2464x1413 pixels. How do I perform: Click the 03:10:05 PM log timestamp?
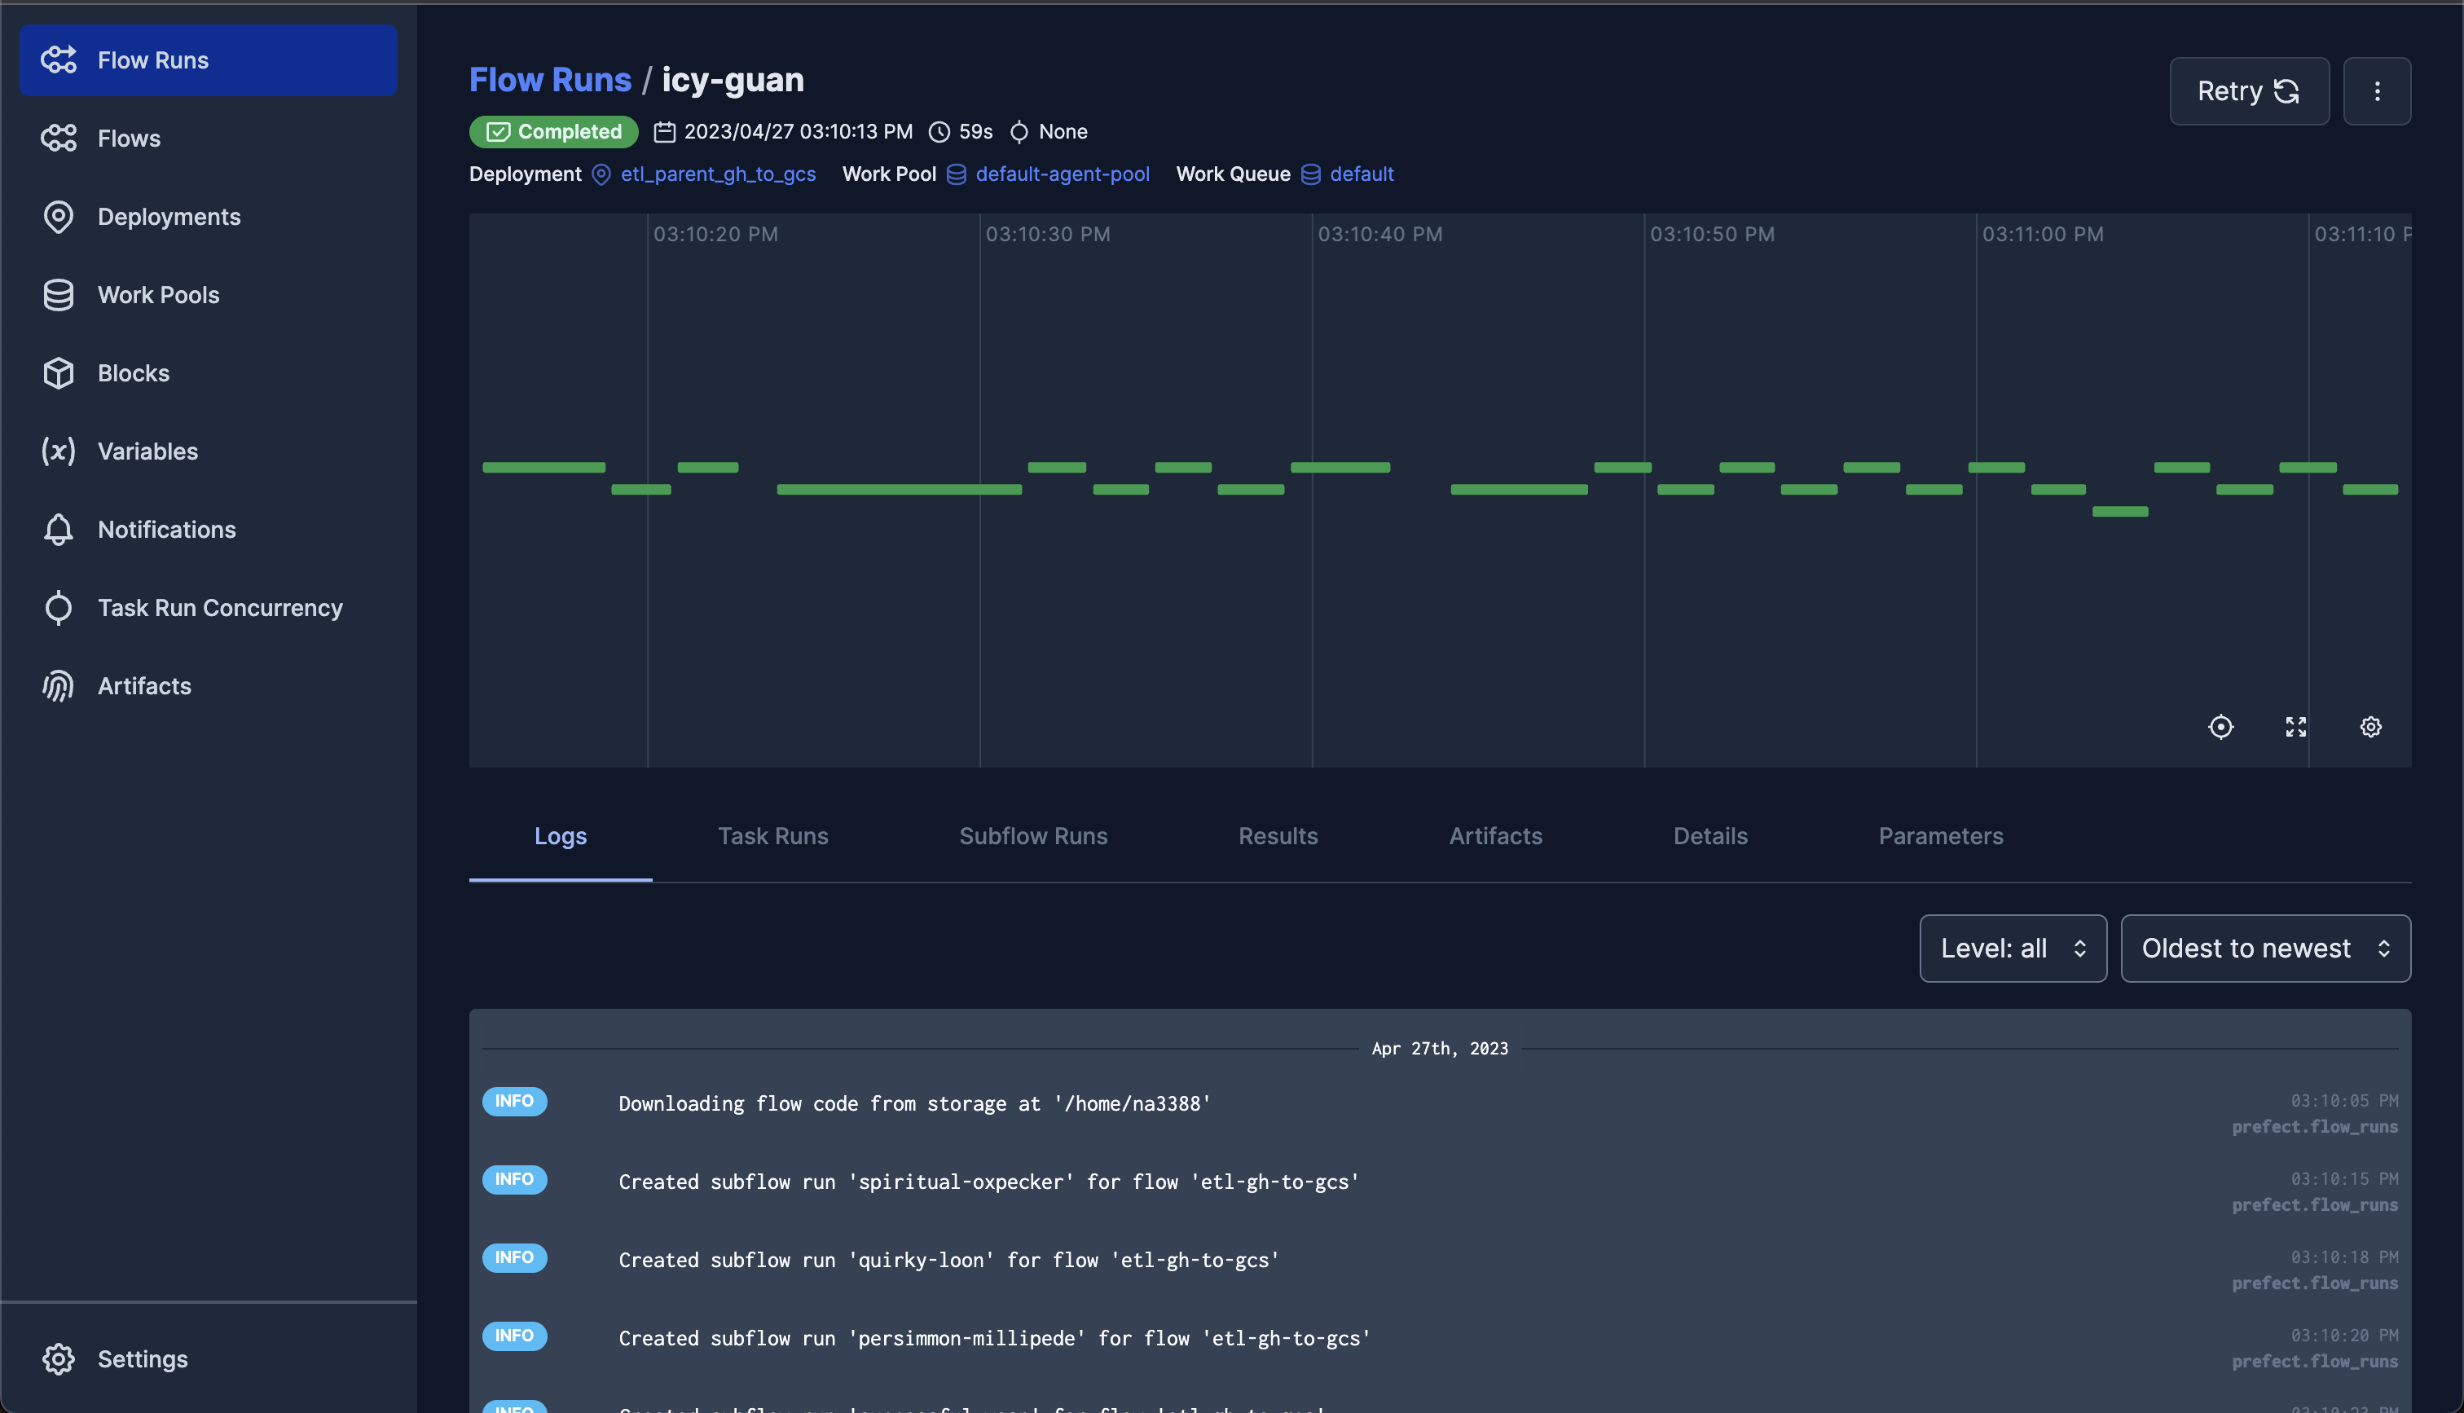click(x=2343, y=1101)
